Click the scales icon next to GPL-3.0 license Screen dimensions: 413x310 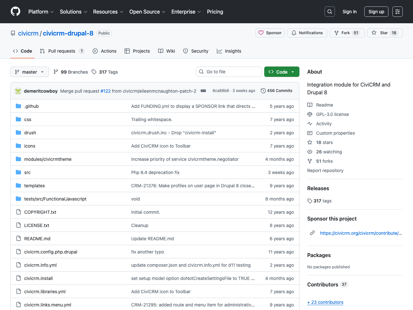310,114
